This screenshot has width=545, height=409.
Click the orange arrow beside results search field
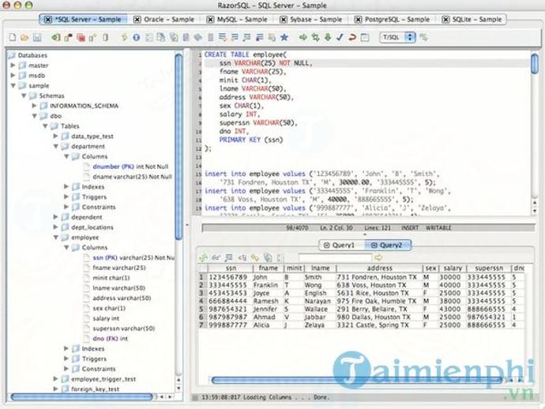[x=378, y=257]
